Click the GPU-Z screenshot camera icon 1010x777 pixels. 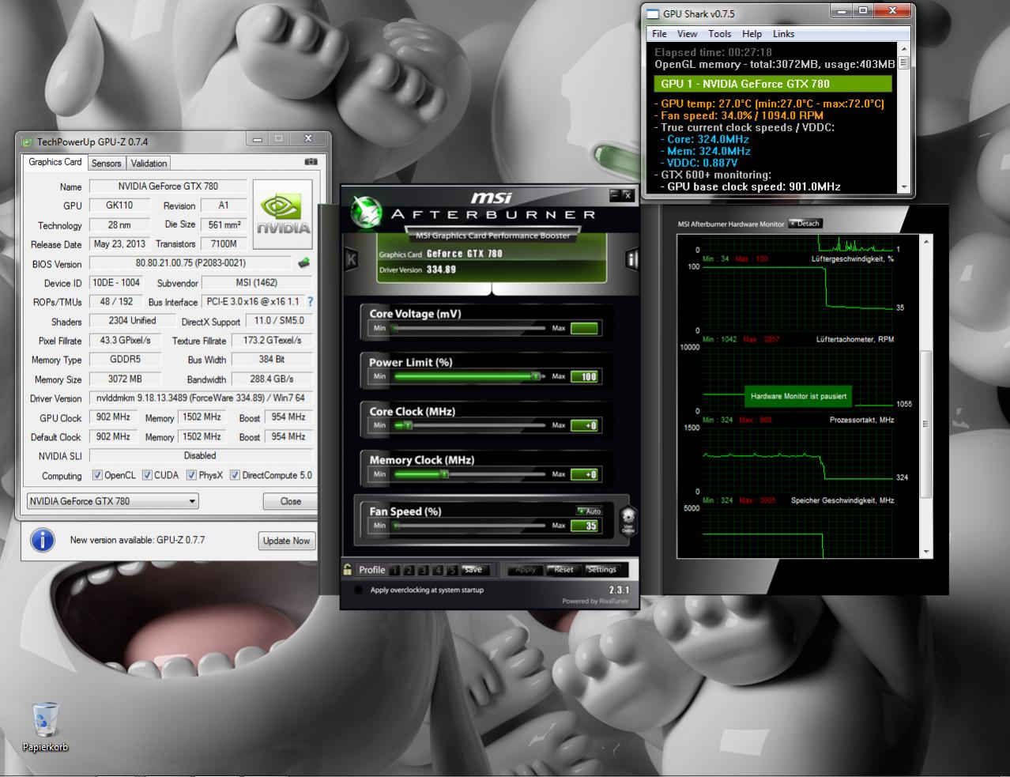[311, 162]
